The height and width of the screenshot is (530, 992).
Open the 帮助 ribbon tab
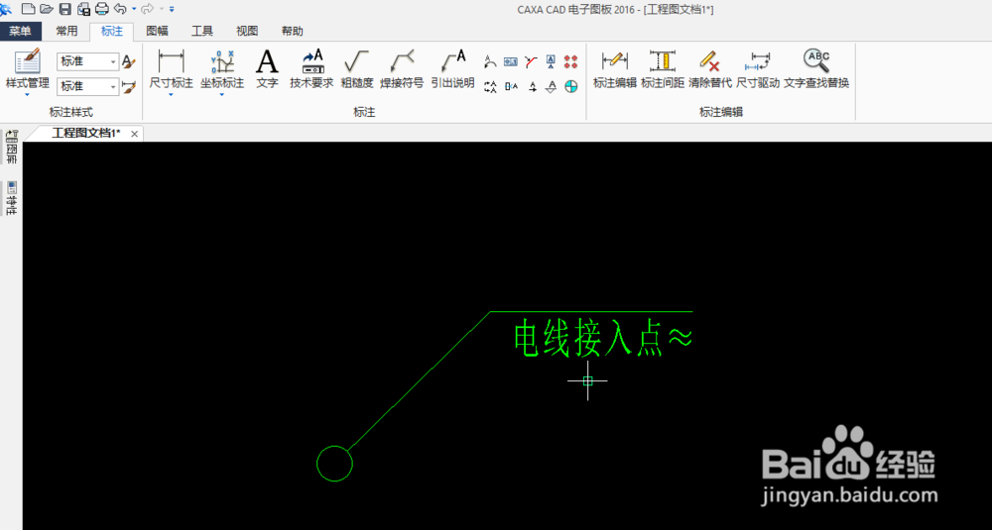[292, 31]
